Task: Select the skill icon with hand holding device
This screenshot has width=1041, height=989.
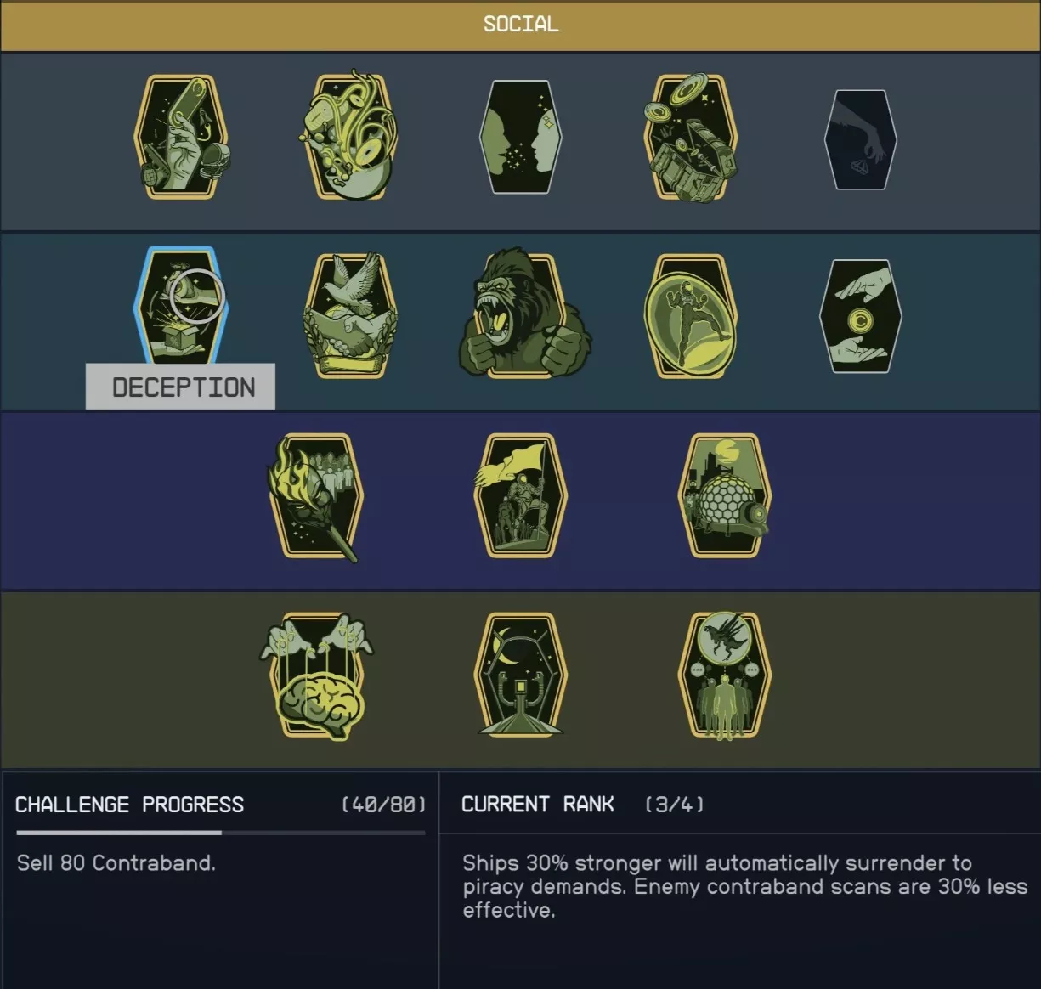Action: 181,137
